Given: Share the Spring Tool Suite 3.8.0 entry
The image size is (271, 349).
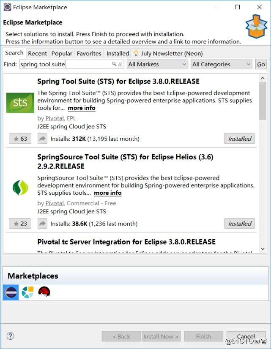Looking at the screenshot, I should [x=42, y=139].
